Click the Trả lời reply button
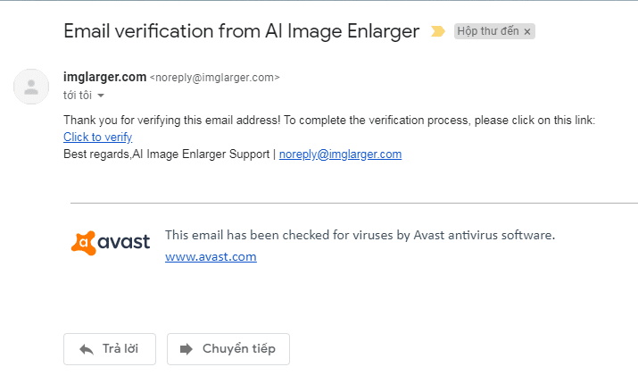The image size is (638, 392). click(x=110, y=349)
